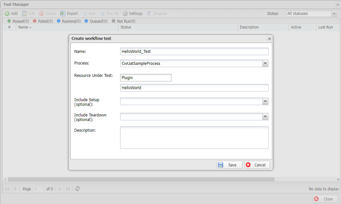Click the Save button with the floppy disk icon
Image resolution: width=341 pixels, height=204 pixels.
229,165
